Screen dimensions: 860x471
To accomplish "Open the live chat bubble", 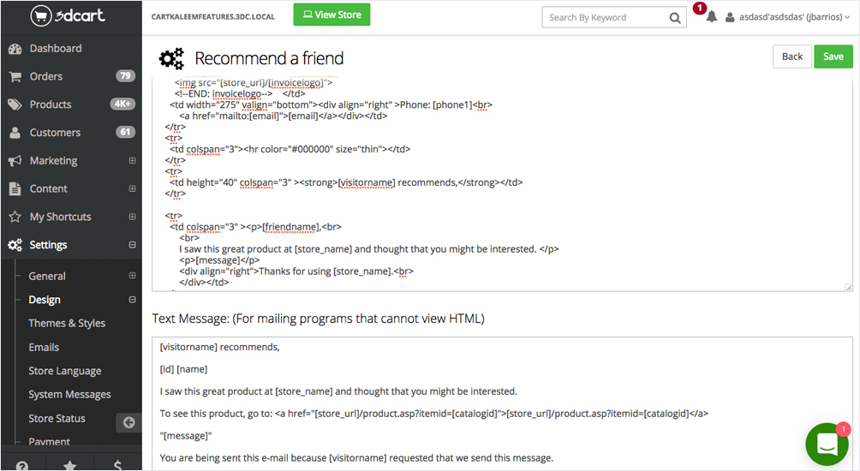I will coord(827,444).
